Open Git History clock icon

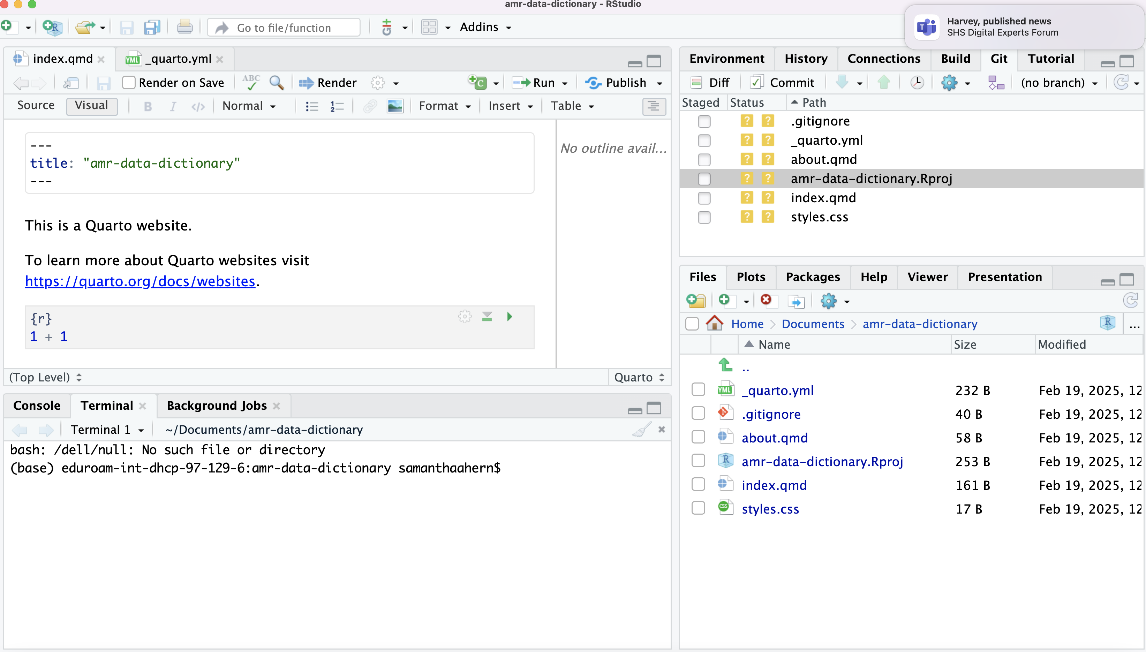(917, 82)
